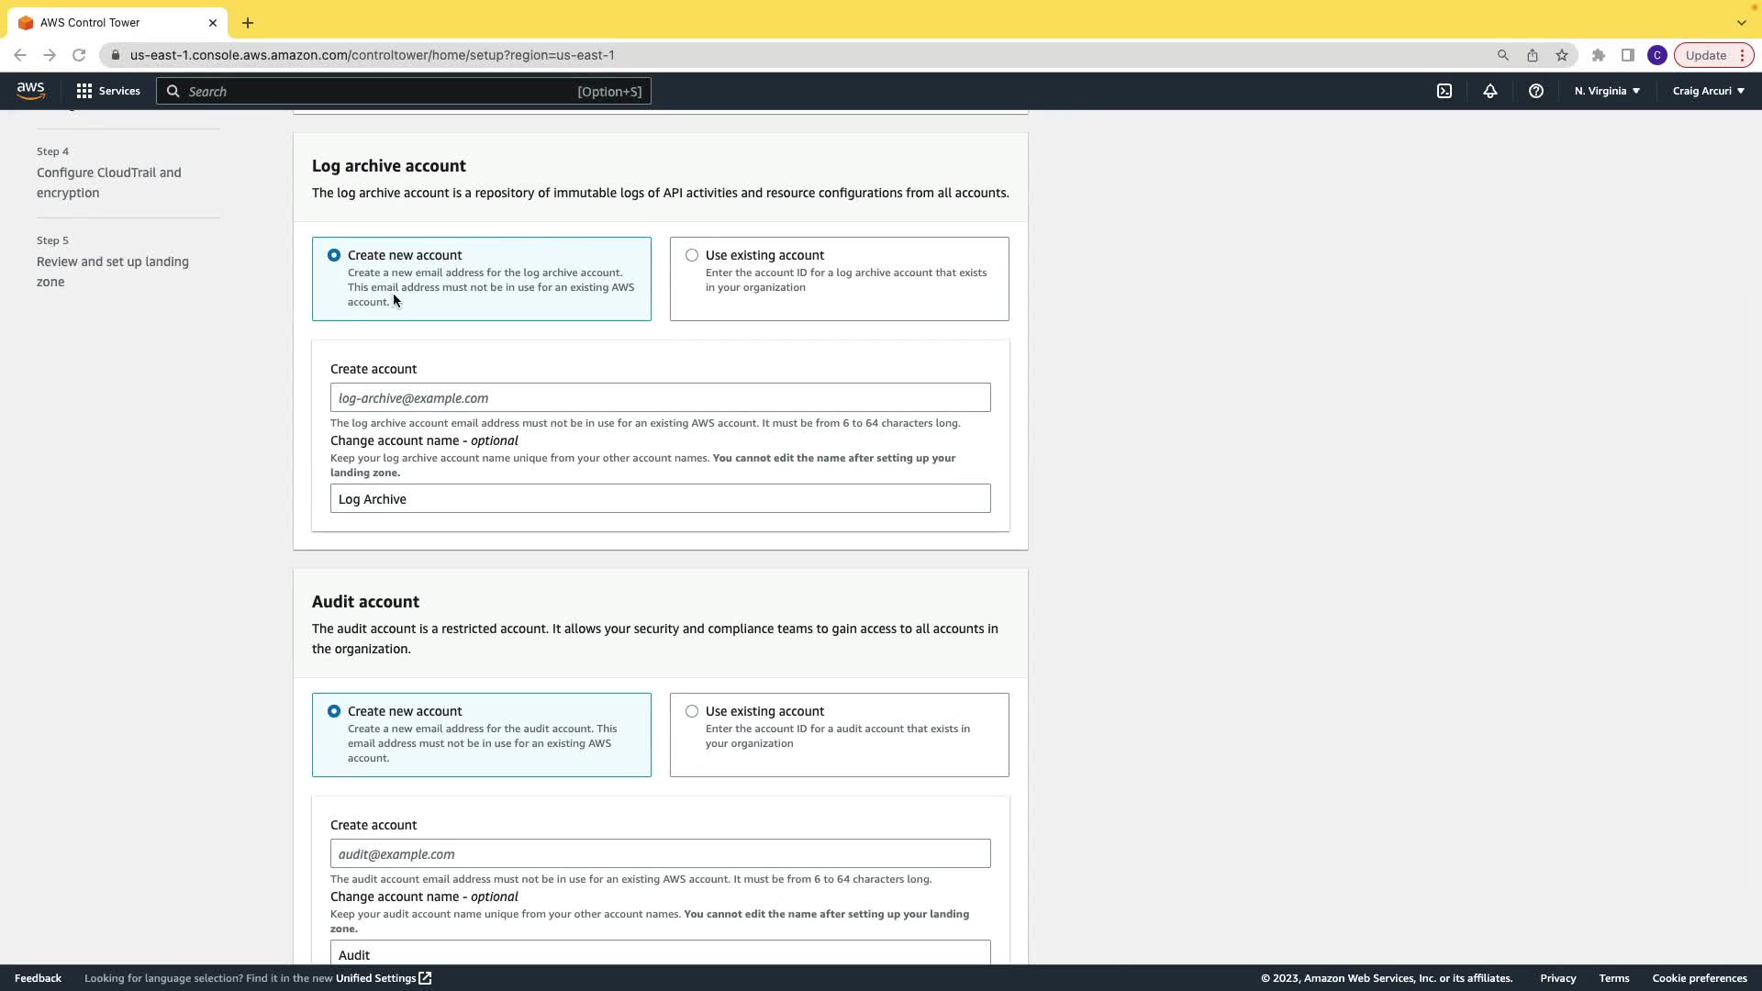This screenshot has height=991, width=1762.
Task: Select Use existing account for audit
Action: click(x=692, y=711)
